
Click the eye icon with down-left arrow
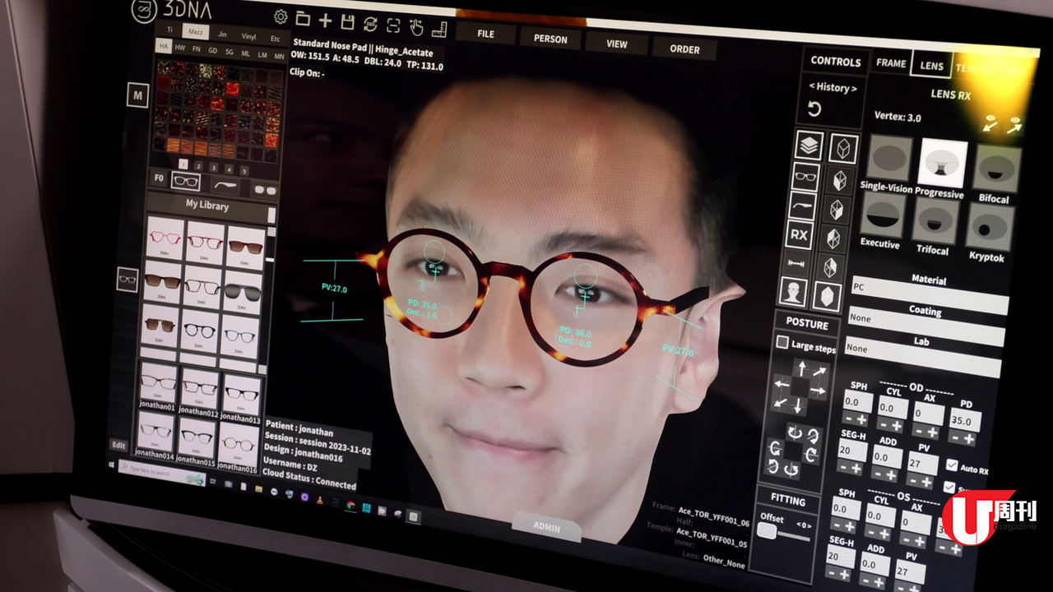pos(990,123)
